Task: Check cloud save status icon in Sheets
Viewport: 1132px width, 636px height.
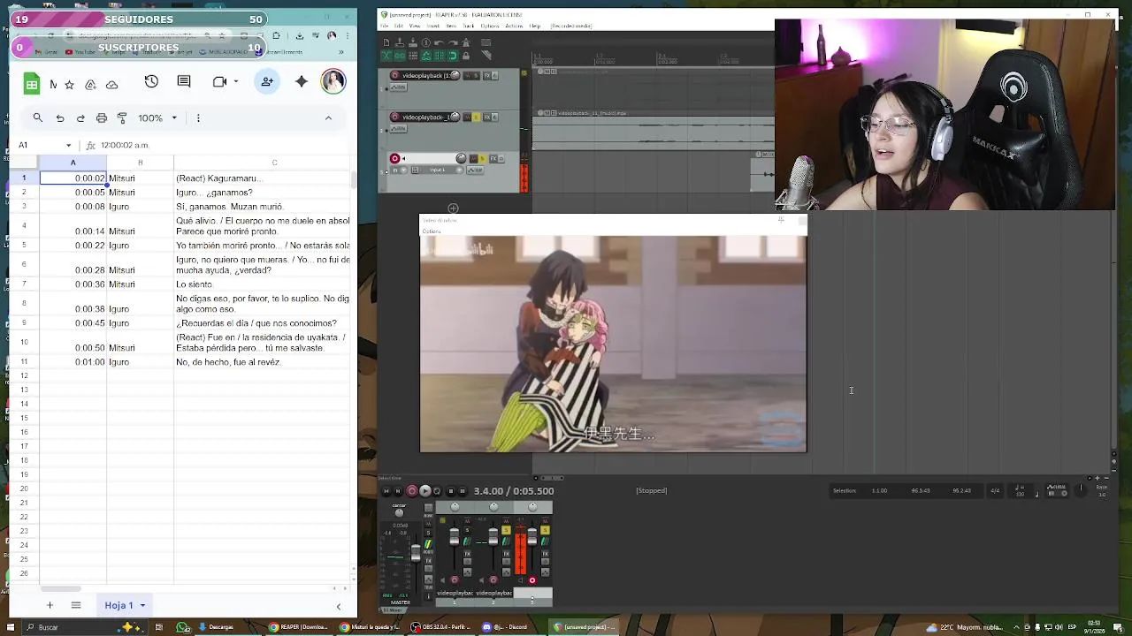Action: pos(112,85)
